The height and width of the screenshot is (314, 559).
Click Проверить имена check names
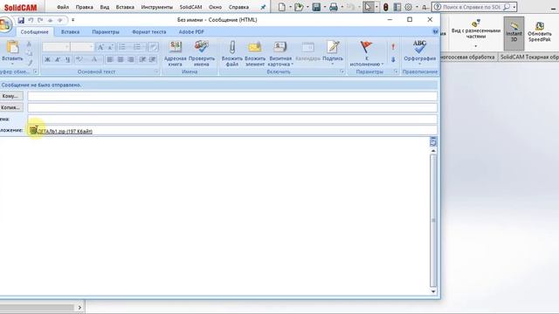(202, 53)
